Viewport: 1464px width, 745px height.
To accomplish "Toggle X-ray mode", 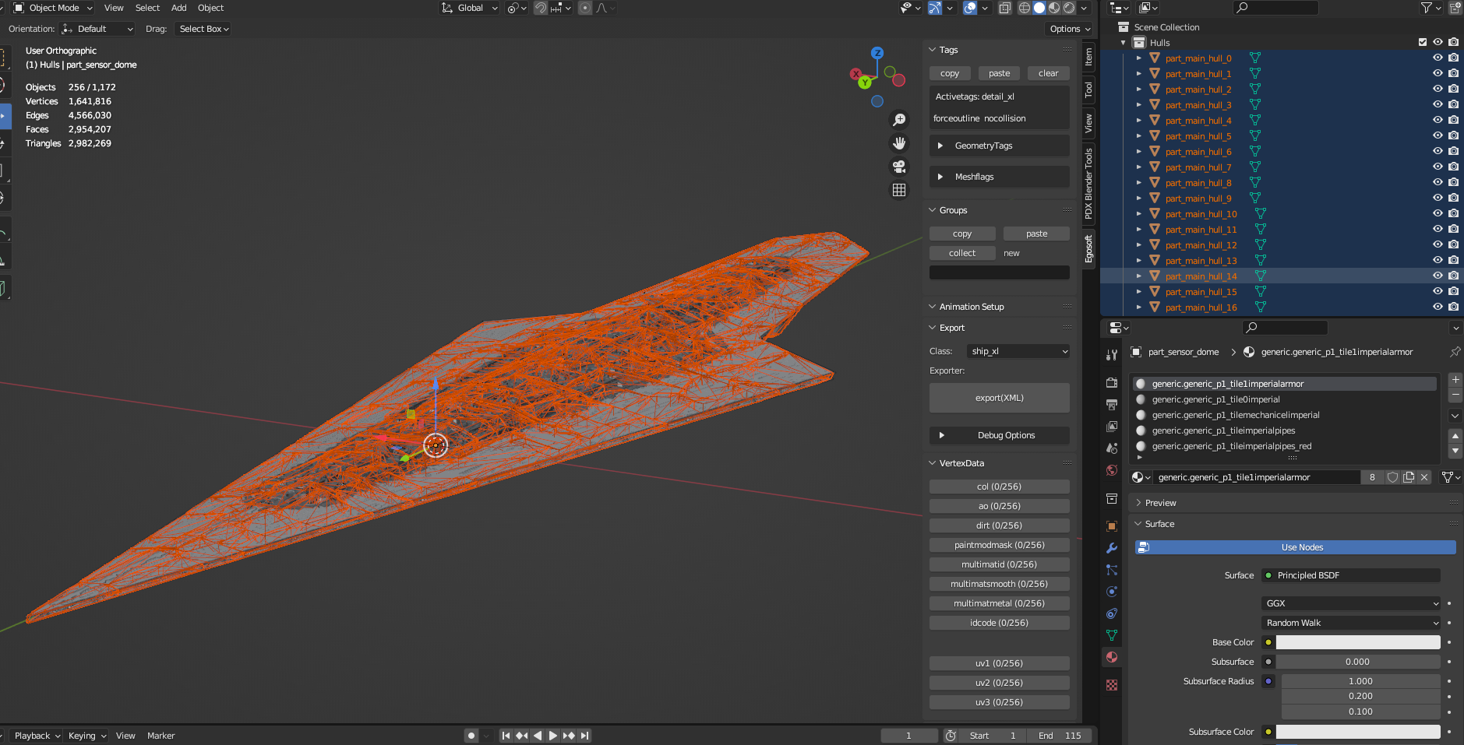I will click(x=1005, y=8).
